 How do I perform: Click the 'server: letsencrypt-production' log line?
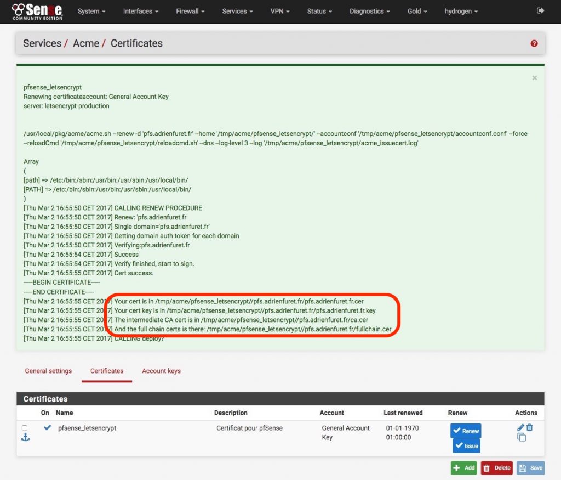[66, 106]
